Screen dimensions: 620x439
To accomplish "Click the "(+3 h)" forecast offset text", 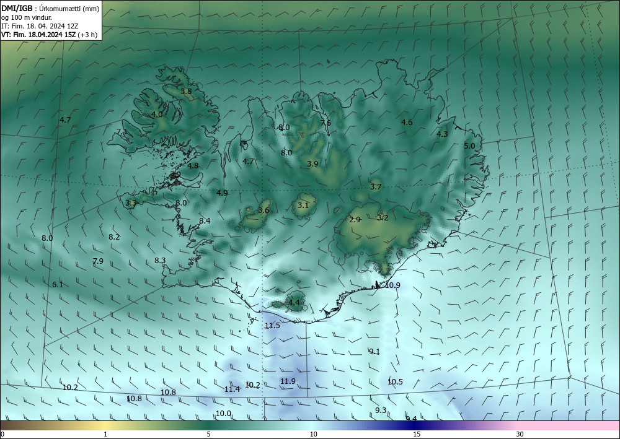I will (87, 34).
